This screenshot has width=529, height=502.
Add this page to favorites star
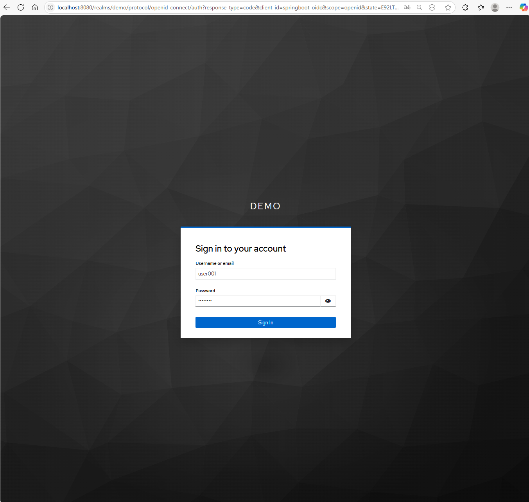pyautogui.click(x=448, y=7)
